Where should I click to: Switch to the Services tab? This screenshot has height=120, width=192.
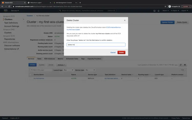coord(31,59)
